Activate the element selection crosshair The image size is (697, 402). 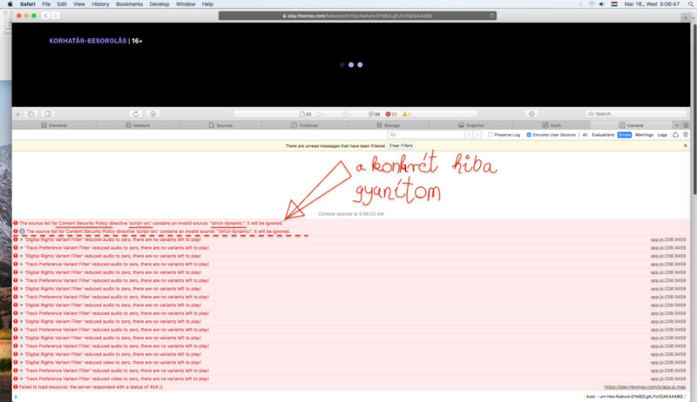click(x=531, y=114)
